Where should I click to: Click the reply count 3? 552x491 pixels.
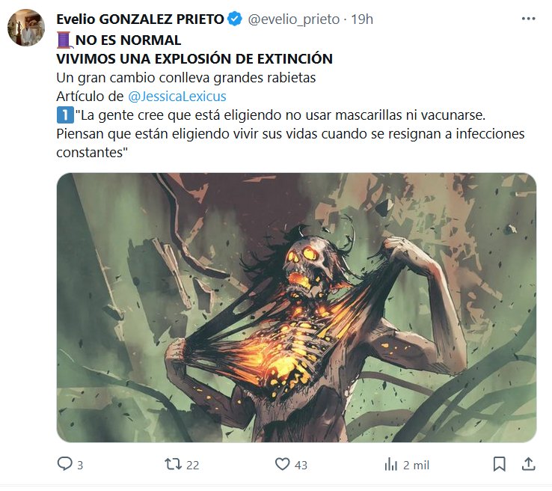(80, 466)
